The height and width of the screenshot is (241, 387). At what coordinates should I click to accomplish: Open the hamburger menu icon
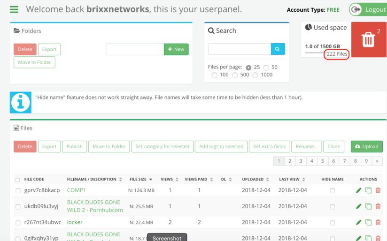click(x=14, y=9)
